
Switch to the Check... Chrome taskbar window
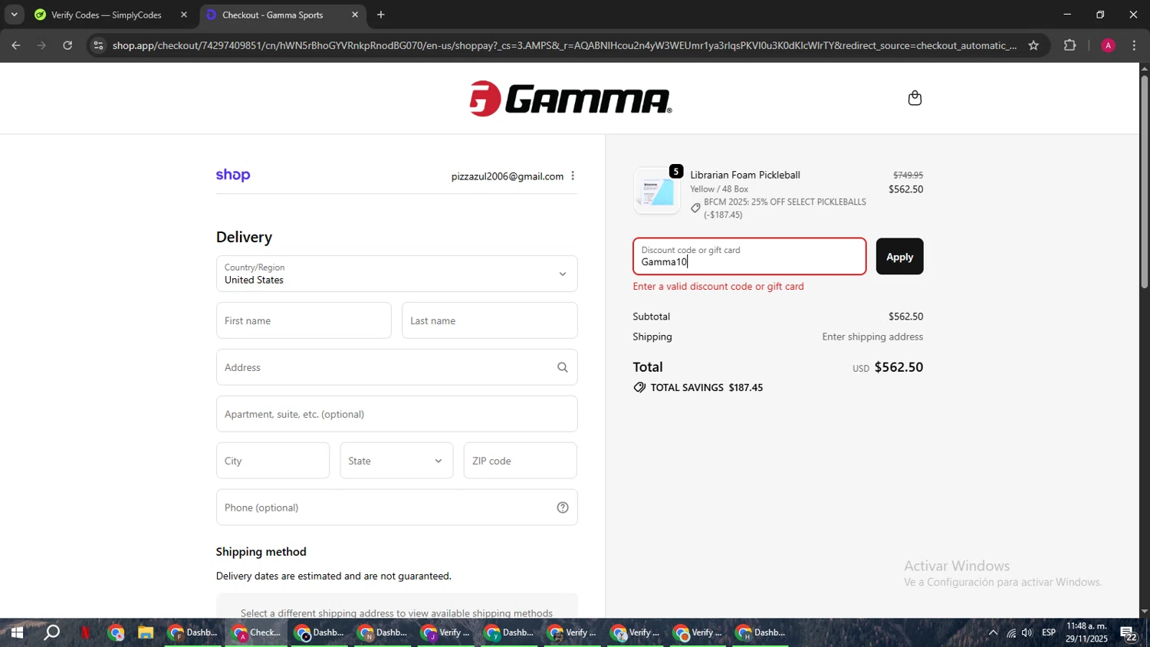[x=257, y=632]
